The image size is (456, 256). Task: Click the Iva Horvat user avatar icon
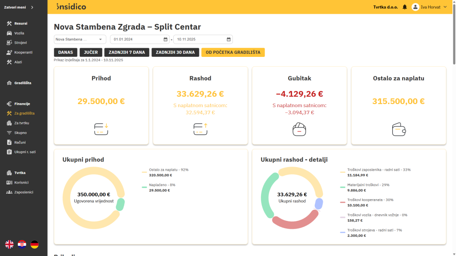click(x=415, y=7)
